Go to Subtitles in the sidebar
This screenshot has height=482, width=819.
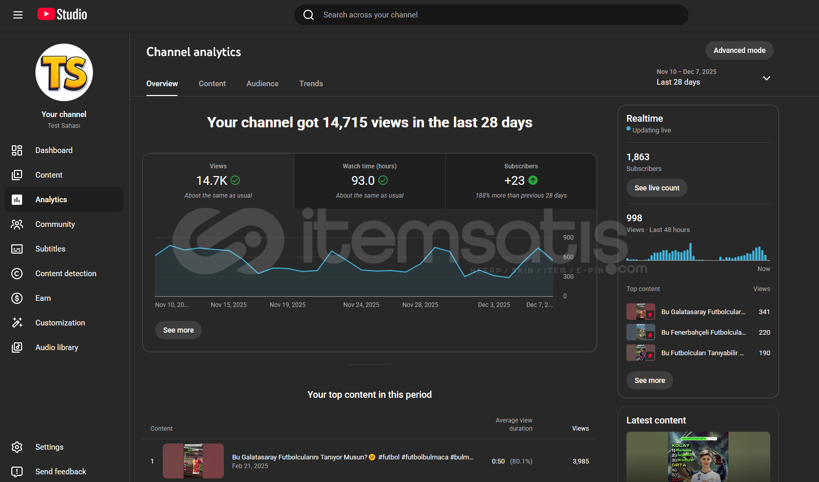pos(50,249)
